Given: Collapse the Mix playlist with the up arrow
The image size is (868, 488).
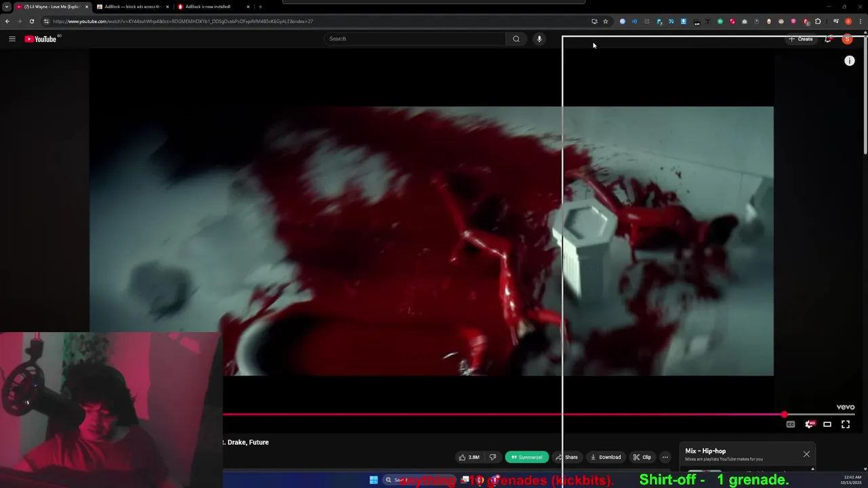Looking at the screenshot, I should [x=812, y=469].
